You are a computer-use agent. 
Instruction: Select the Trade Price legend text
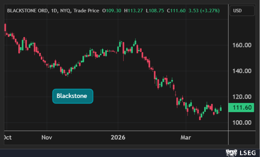pyautogui.click(x=86, y=11)
